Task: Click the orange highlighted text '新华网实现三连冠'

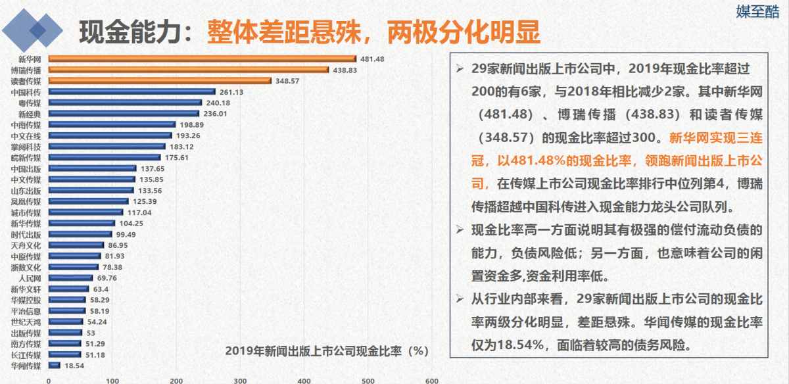Action: [x=715, y=138]
